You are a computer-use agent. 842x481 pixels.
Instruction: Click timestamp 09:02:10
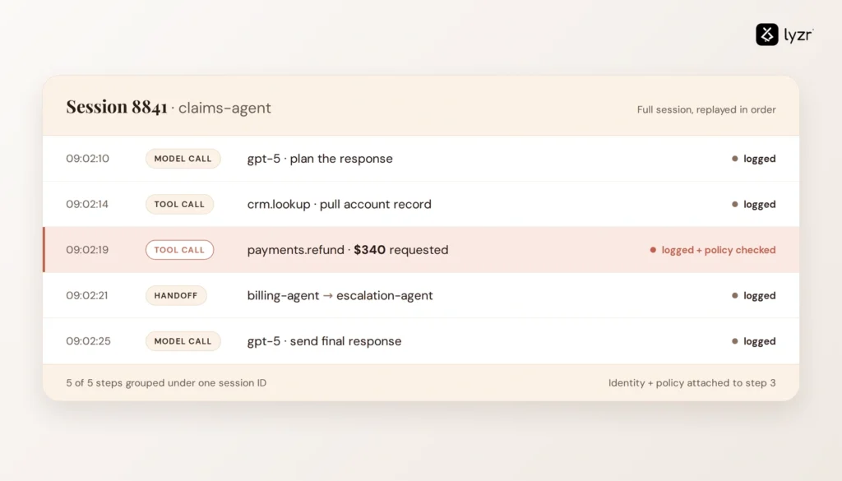click(87, 159)
